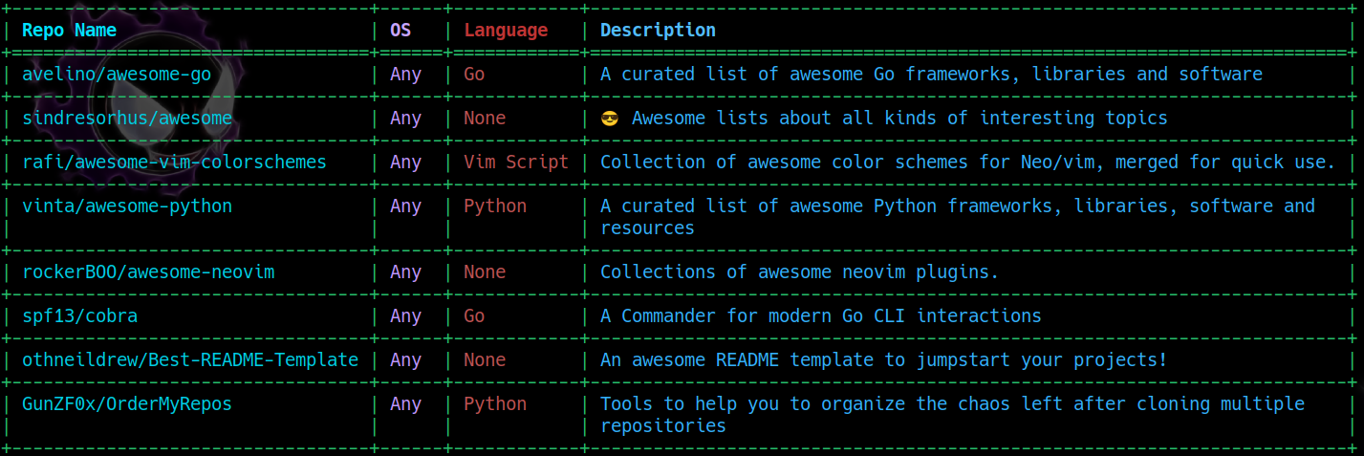Viewport: 1364px width, 456px height.
Task: Click the "Python" language in vinta/awesome-python row
Action: (495, 206)
